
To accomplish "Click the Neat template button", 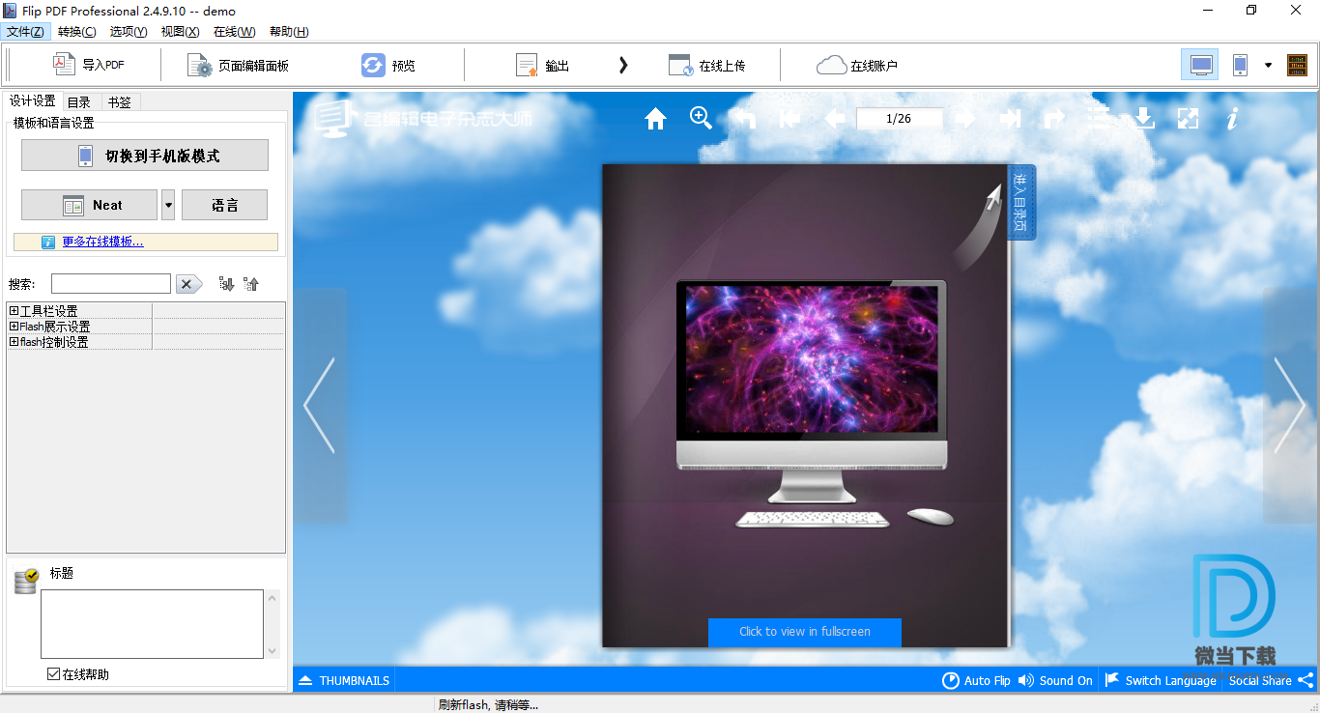I will point(89,205).
